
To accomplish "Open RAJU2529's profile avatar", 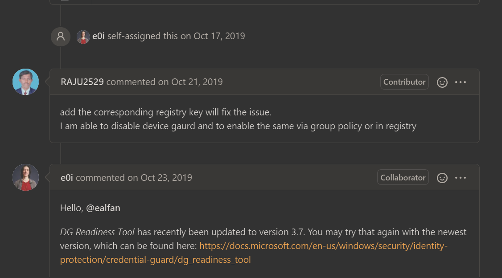I will pyautogui.click(x=26, y=82).
